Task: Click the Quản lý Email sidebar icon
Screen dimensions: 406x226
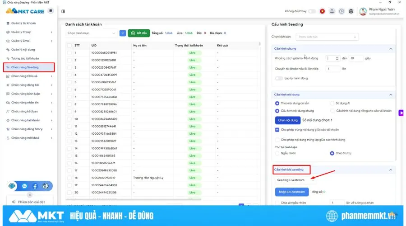Action: [x=8, y=41]
